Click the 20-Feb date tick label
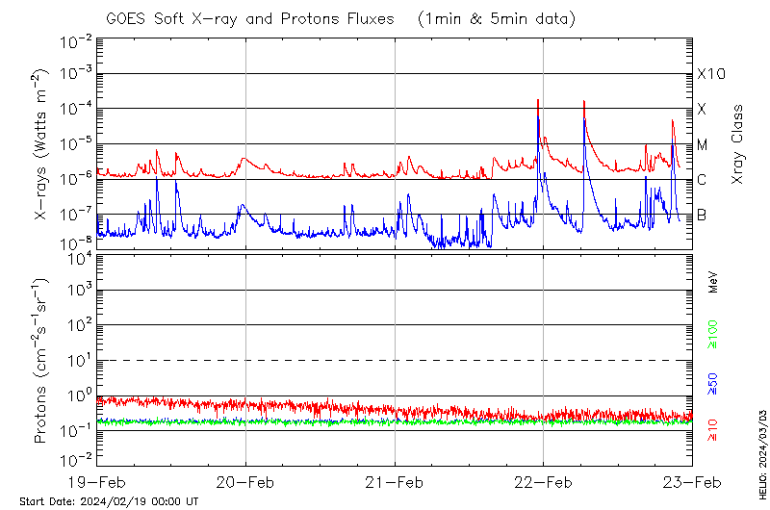Screen dimensions: 770x510 pyautogui.click(x=245, y=483)
